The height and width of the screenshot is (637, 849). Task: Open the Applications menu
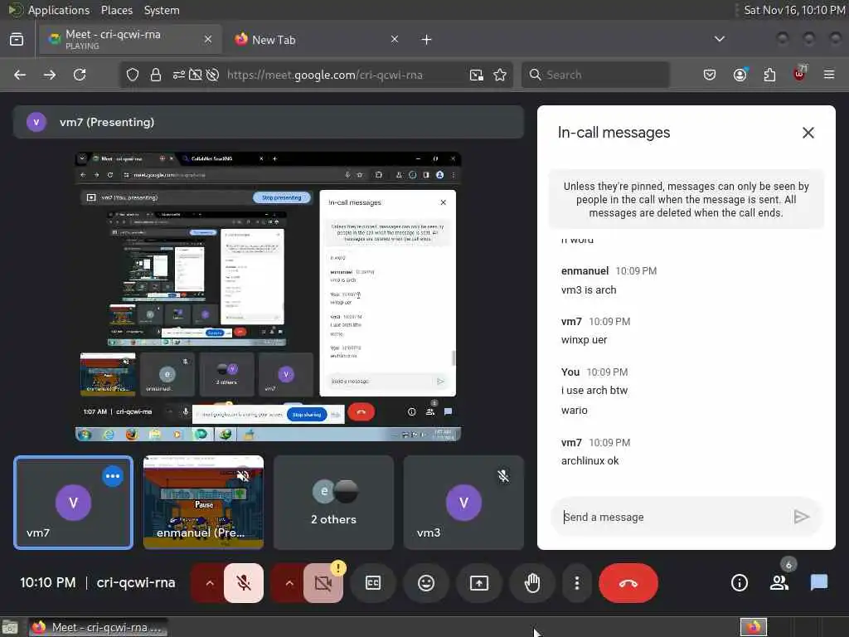click(x=59, y=10)
